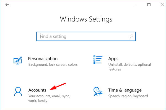Select 'Background, lock screen, colors' description
Screen dimensions: 166x110
(x=53, y=65)
